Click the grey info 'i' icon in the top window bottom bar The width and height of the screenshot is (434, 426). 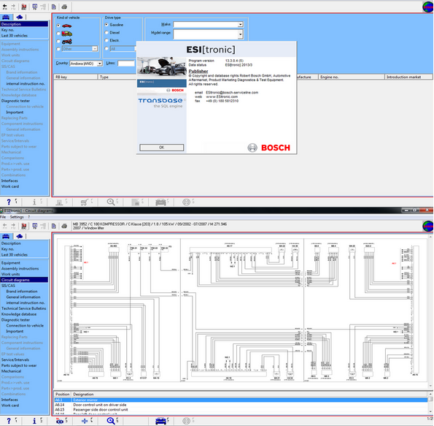(x=34, y=202)
